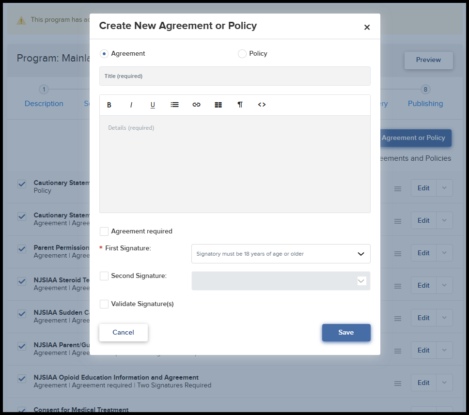Screen dimensions: 469x415
Task: Toggle underline formatting in editor toolbar
Action: [153, 105]
